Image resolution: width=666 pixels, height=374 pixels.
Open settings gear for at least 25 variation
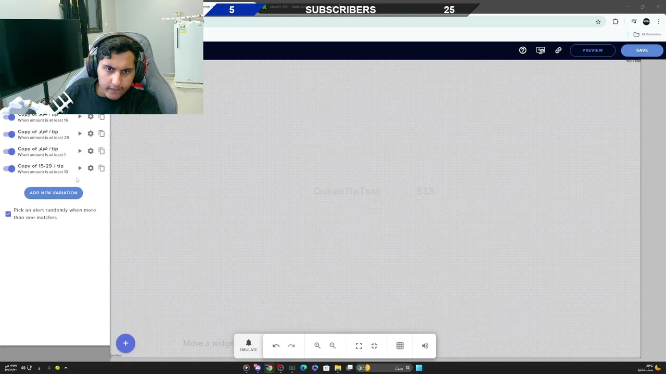[x=91, y=133]
